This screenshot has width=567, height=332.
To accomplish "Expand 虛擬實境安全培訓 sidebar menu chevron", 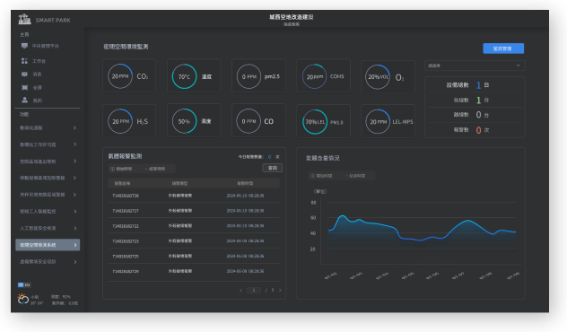I will pos(74,261).
